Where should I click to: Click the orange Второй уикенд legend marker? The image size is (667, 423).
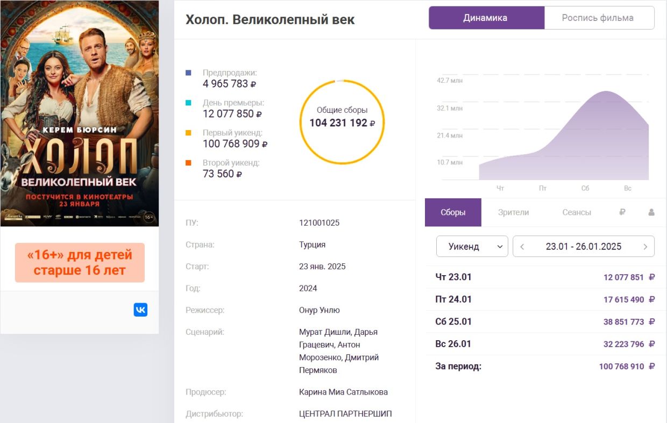(188, 163)
